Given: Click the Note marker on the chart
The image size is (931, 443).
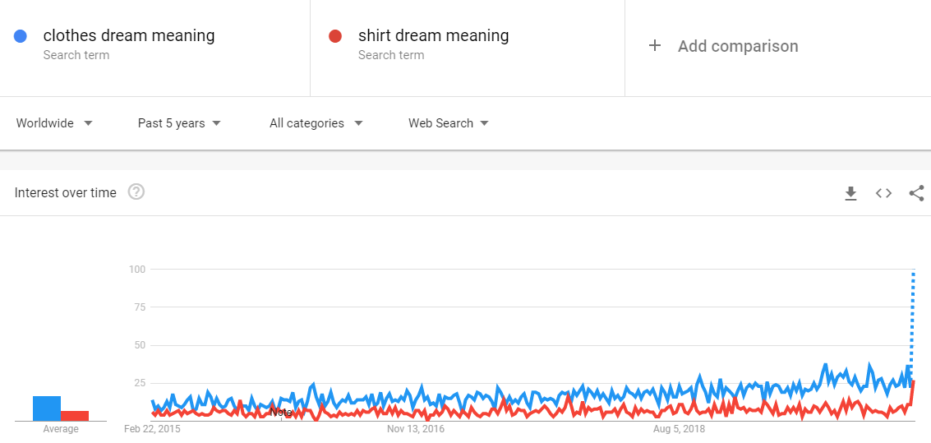Looking at the screenshot, I should 281,412.
